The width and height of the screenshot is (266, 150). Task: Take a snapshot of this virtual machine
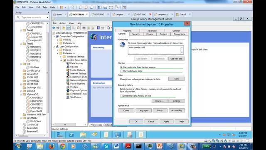[x=81, y=7]
